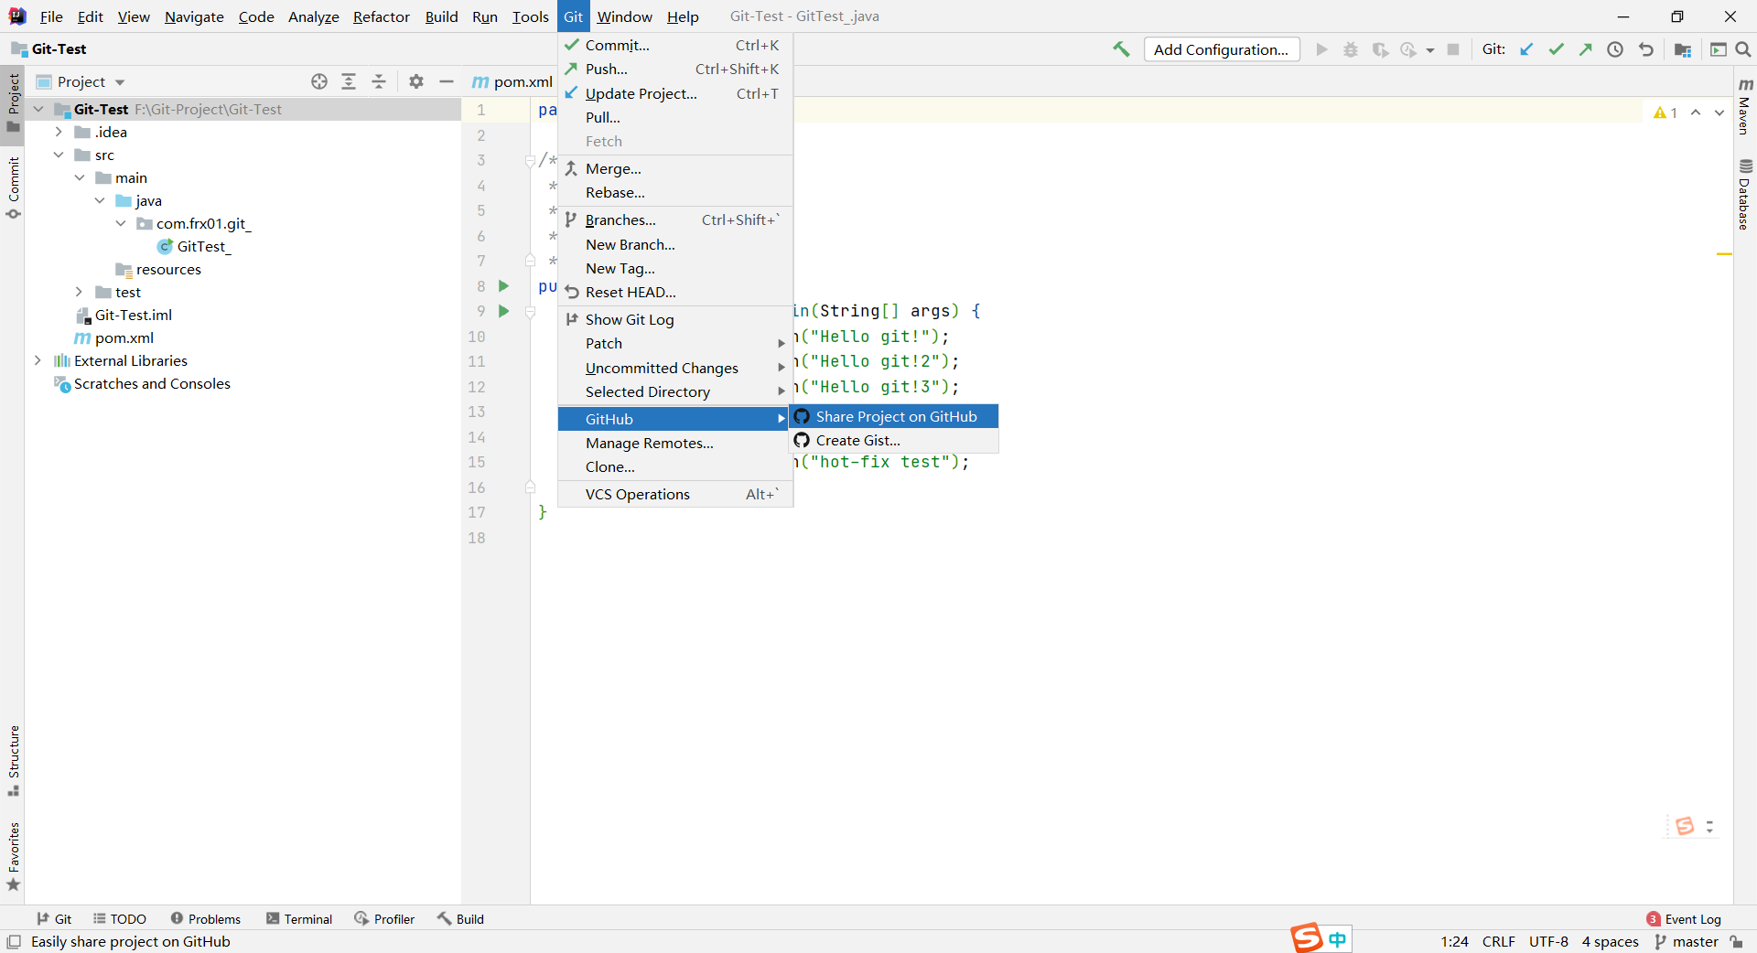Image resolution: width=1757 pixels, height=953 pixels.
Task: Select Manage Remotes... in Git menu
Action: (675, 443)
